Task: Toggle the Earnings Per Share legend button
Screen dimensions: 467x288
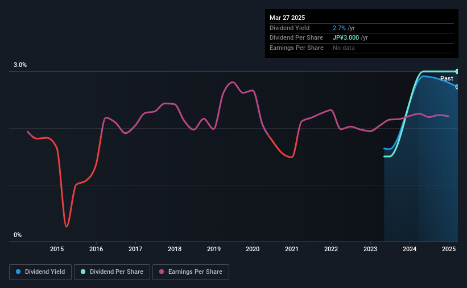Action: point(191,272)
